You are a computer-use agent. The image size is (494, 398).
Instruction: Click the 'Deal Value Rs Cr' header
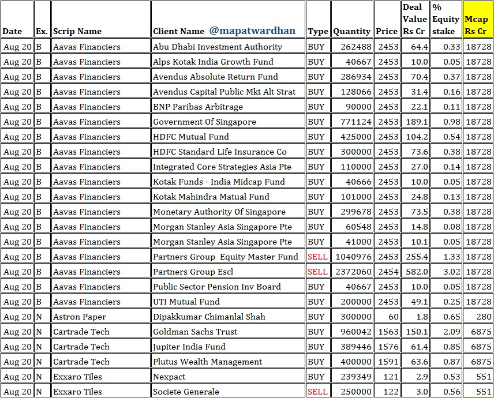pos(416,19)
